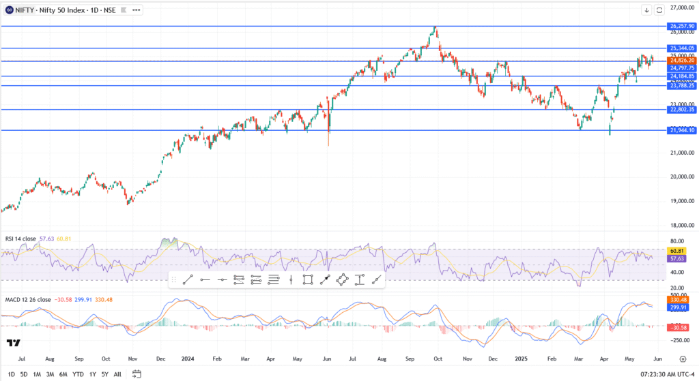Select the Fib Retracement tool
This screenshot has width=699, height=381.
coord(239,279)
